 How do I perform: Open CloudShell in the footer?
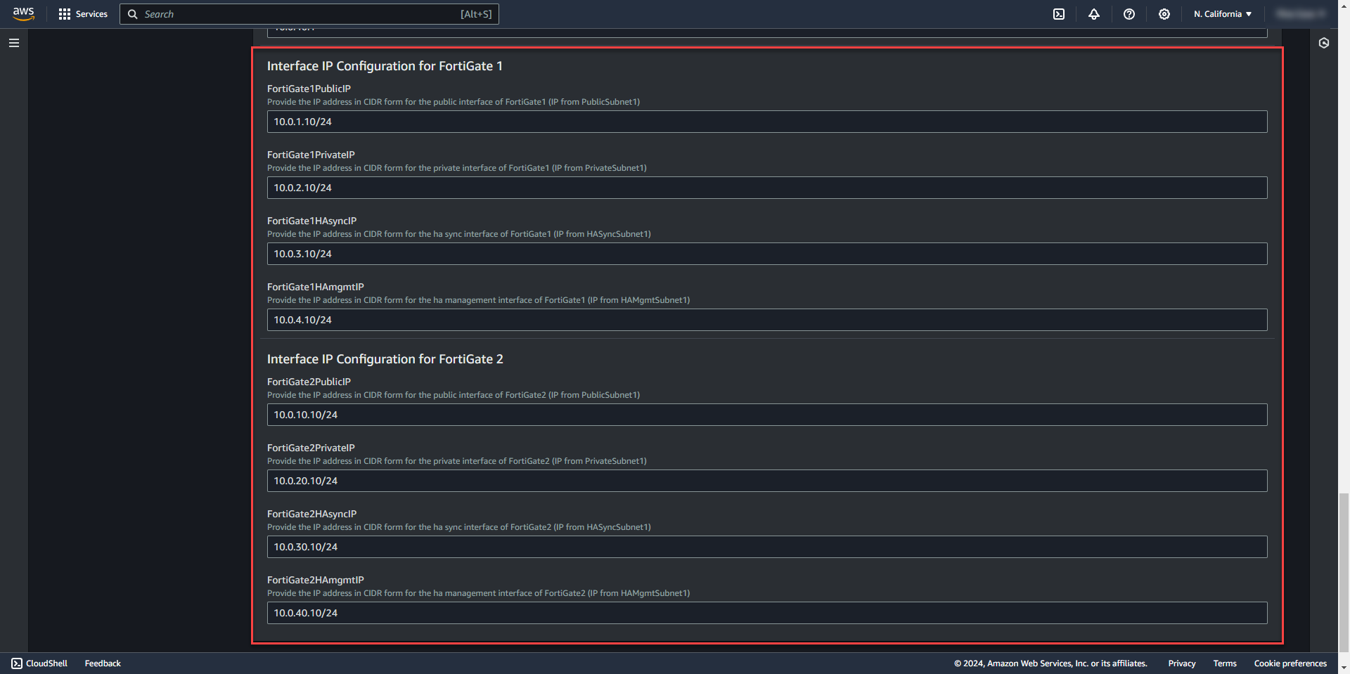click(x=39, y=663)
